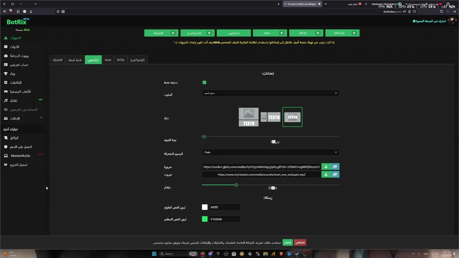Open الإحالات referrals people sidebar icon
This screenshot has height=258, width=459.
(x=6, y=119)
